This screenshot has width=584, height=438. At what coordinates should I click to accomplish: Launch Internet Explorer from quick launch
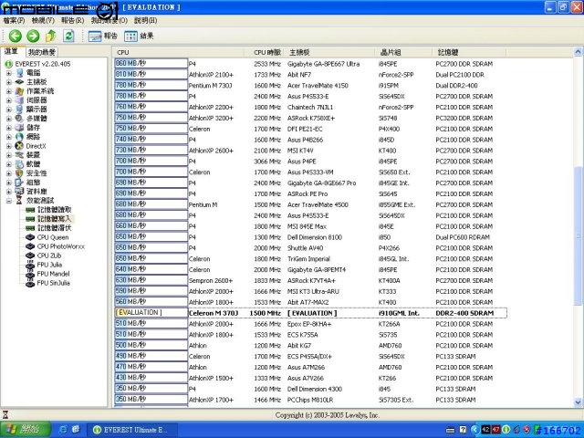click(63, 430)
